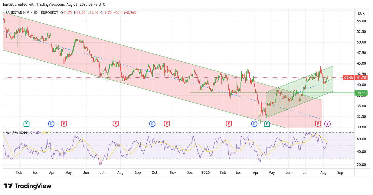The image size is (373, 195).
Task: Click the blue dividend marker in April 2024
Action: pyautogui.click(x=51, y=124)
